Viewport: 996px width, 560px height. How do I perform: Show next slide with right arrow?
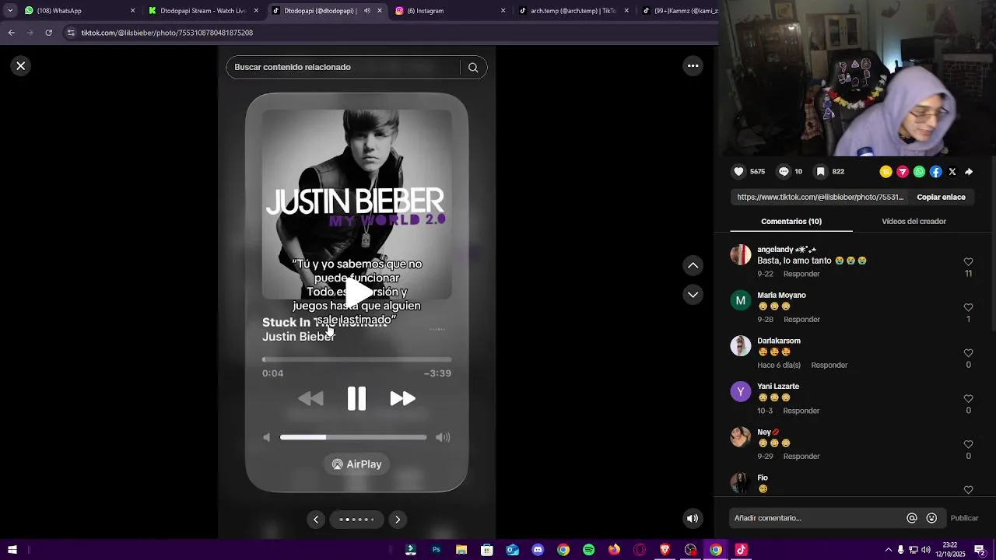click(x=398, y=520)
